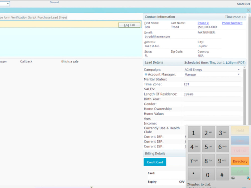Dial digit 1 on the keypad
The width and height of the screenshot is (251, 188).
click(x=194, y=132)
